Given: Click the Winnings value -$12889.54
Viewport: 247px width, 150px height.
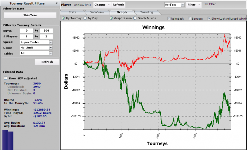Looking at the screenshot, I should (x=42, y=110).
